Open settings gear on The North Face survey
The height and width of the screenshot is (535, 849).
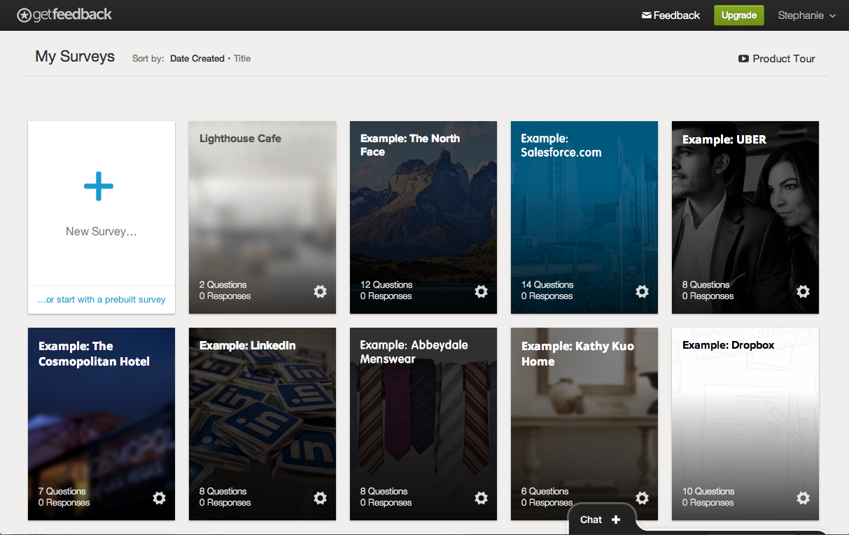tap(481, 291)
